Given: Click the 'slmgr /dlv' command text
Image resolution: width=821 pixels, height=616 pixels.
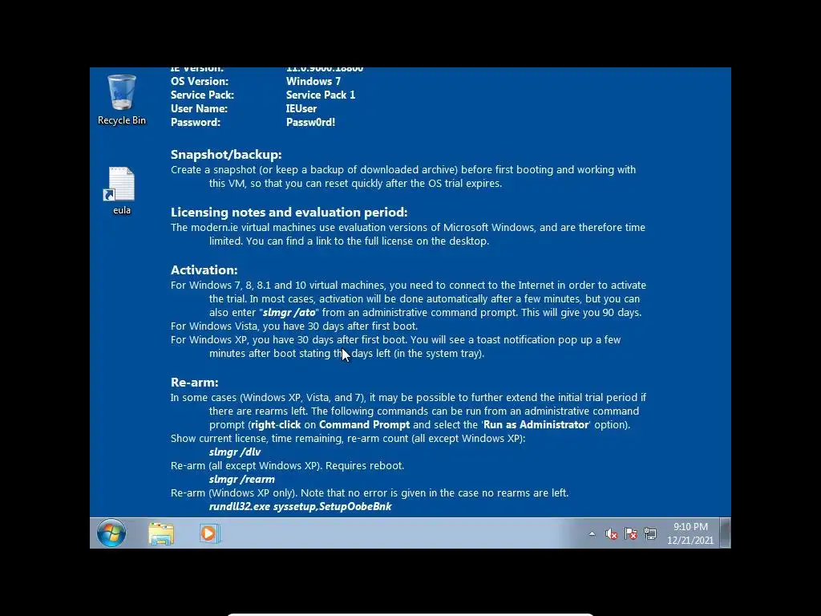Looking at the screenshot, I should pyautogui.click(x=235, y=452).
